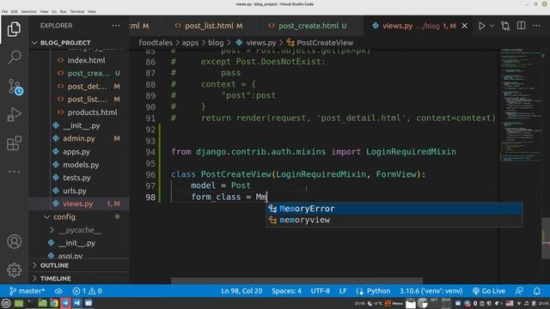Open Chrome from the taskbar
Viewport: 550px width, 309px height.
[54, 303]
